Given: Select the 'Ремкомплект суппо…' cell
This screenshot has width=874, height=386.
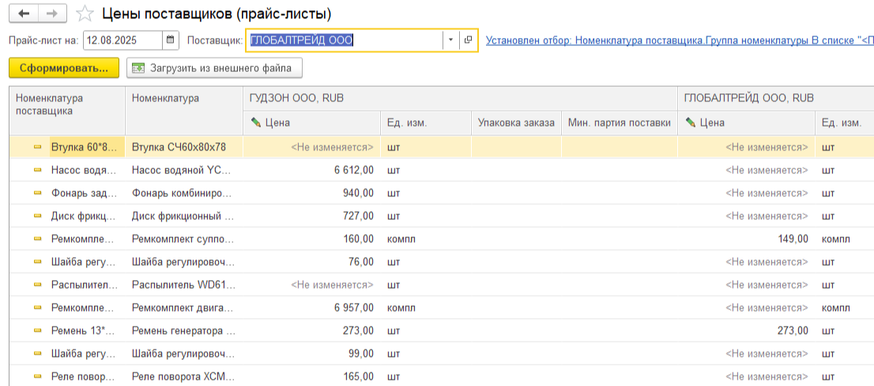Looking at the screenshot, I should pos(184,239).
